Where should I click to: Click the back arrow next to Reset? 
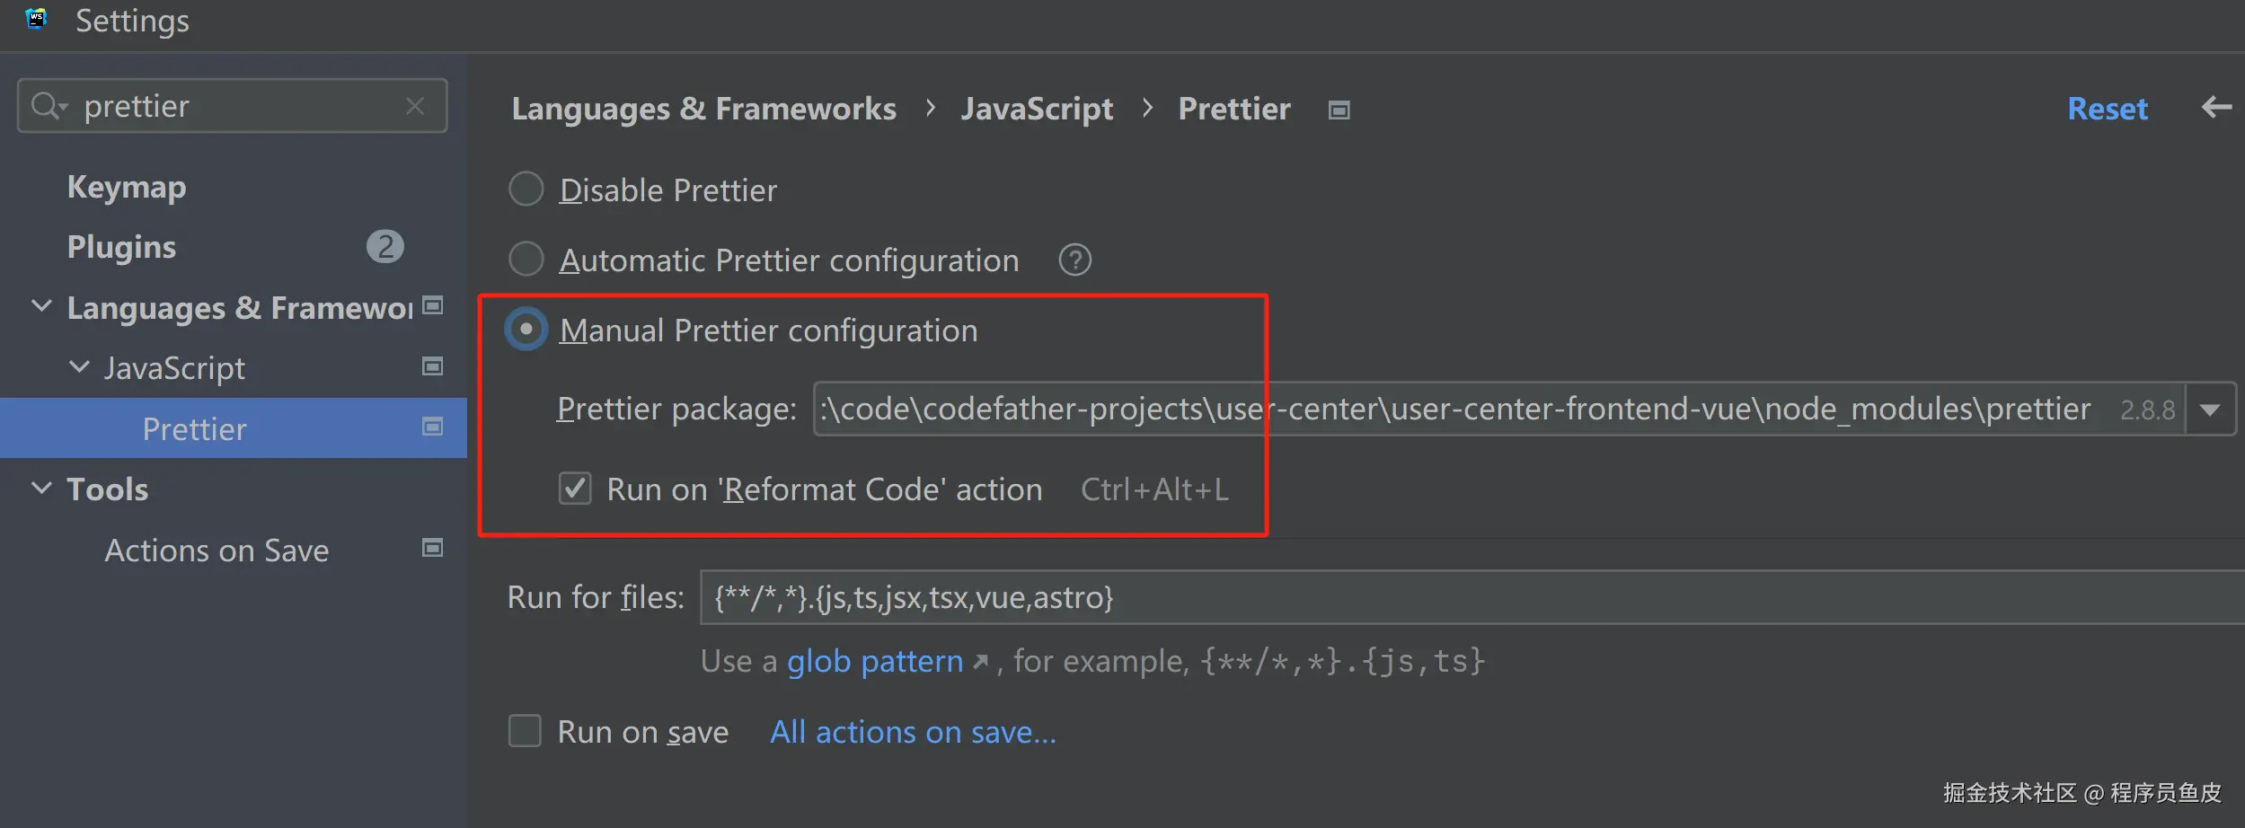2215,108
